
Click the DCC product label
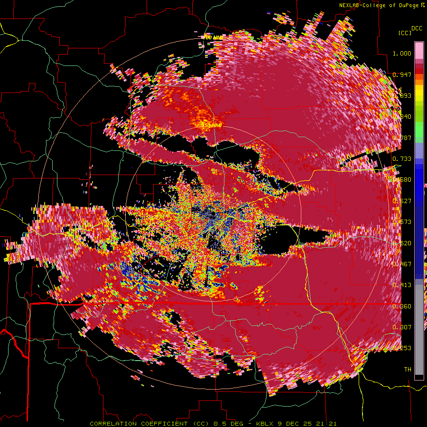[x=417, y=28]
